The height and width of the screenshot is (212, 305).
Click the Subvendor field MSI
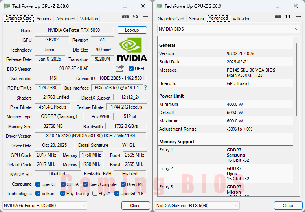(x=54, y=78)
